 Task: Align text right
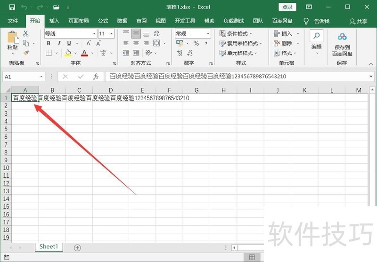point(146,43)
